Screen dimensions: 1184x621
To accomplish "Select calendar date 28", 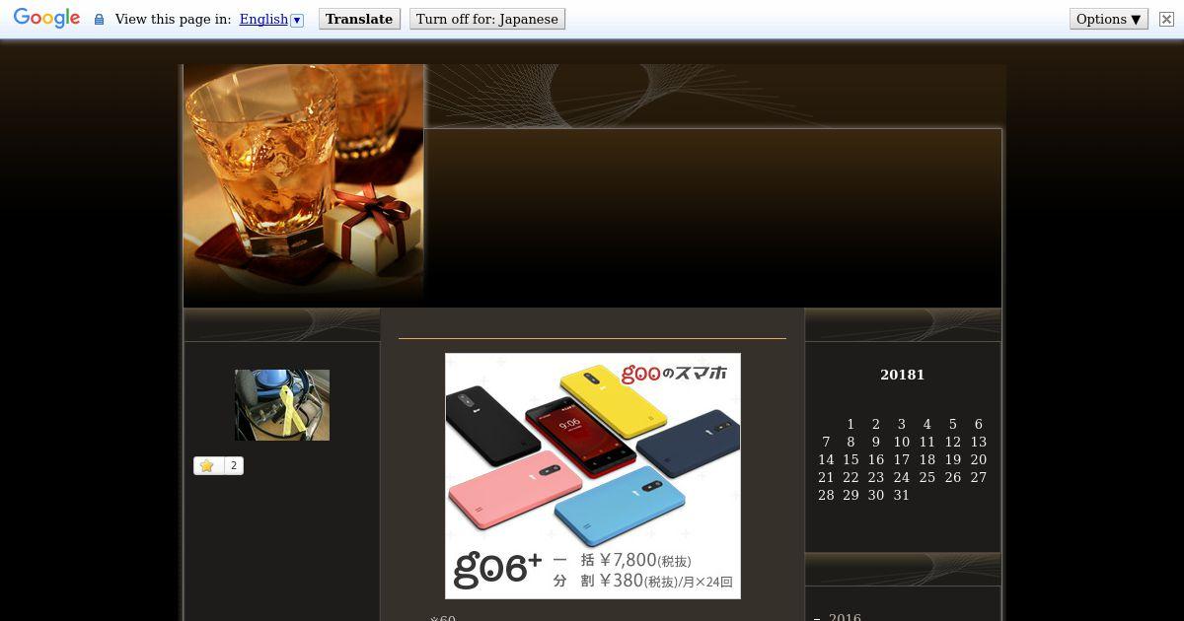I will pos(826,495).
